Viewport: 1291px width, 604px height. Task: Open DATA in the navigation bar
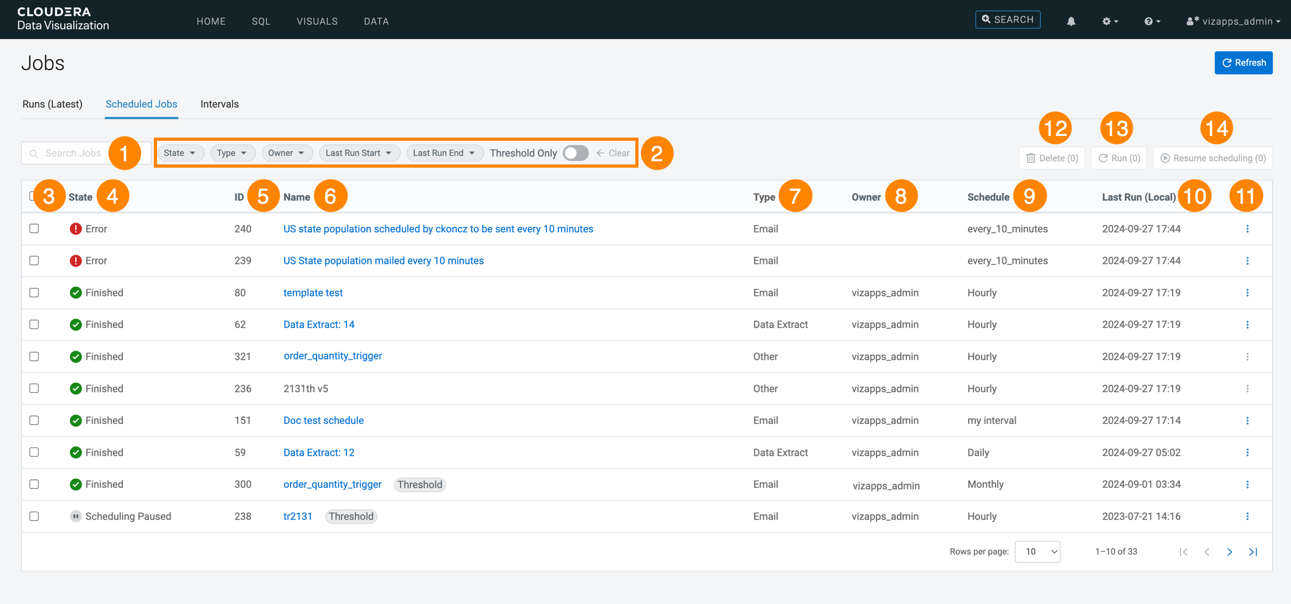(376, 21)
